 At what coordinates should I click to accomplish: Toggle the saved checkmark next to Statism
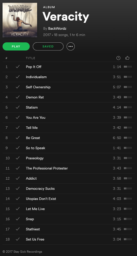pos(18,107)
